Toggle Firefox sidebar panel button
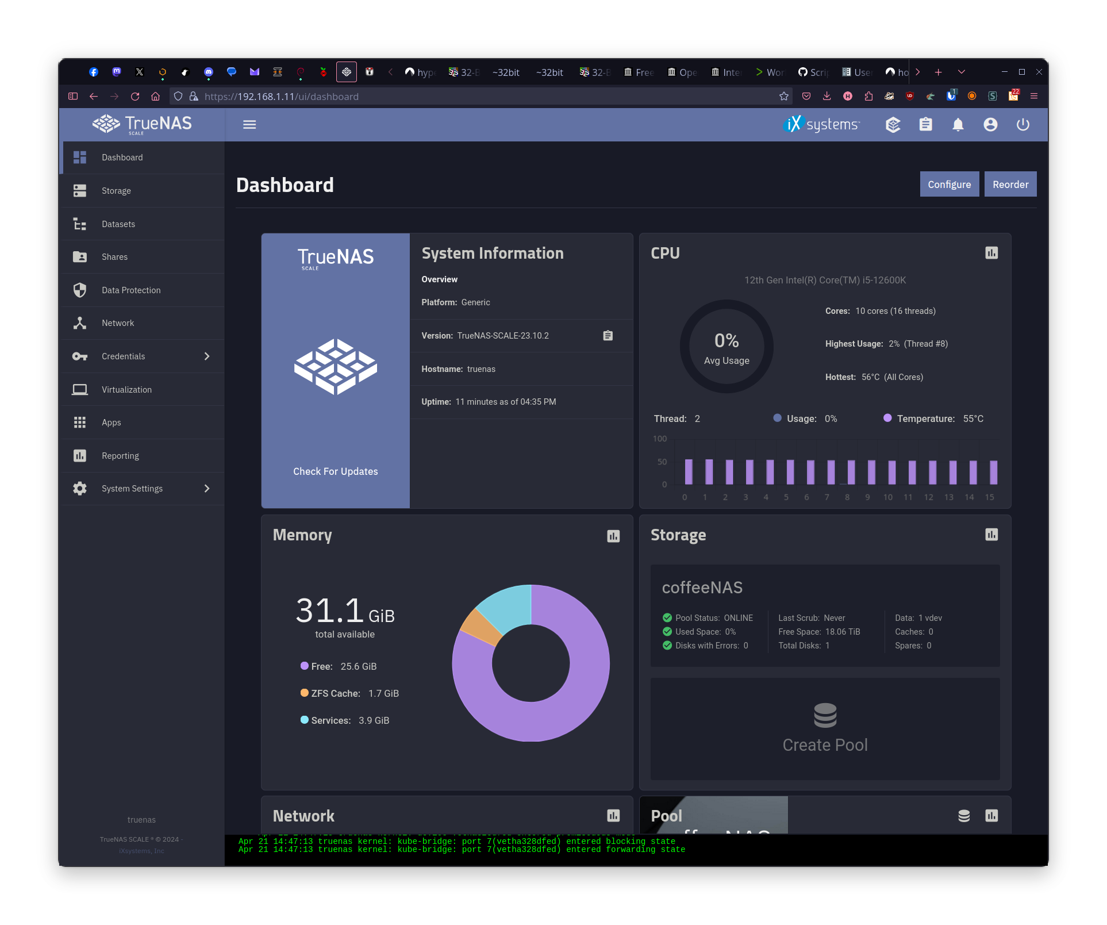This screenshot has height=925, width=1107. click(x=73, y=97)
